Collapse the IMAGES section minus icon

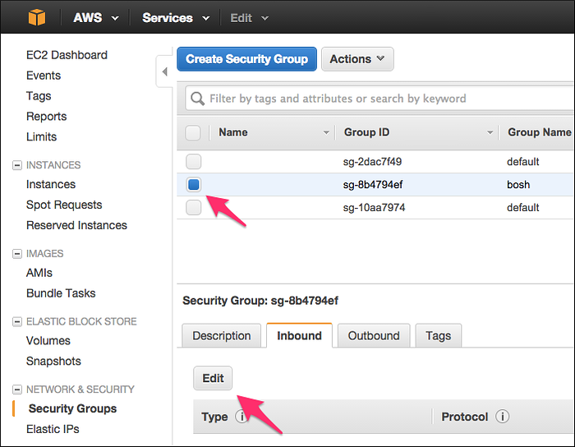(x=17, y=253)
